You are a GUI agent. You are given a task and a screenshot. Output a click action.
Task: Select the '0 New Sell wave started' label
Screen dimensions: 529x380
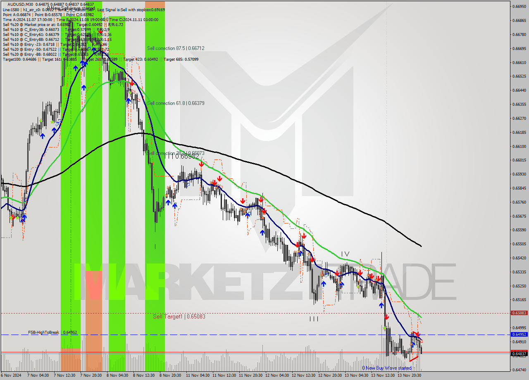click(71, 8)
